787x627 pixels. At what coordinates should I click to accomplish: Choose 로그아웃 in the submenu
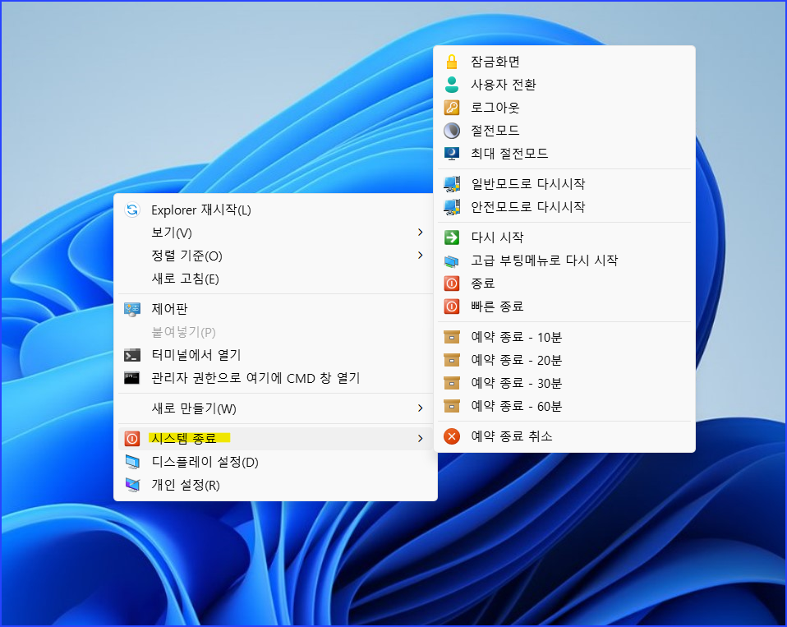[x=564, y=108]
